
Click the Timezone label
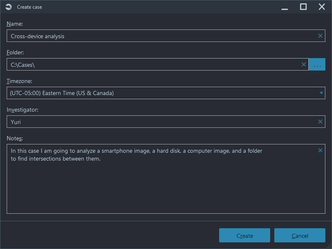[19, 81]
